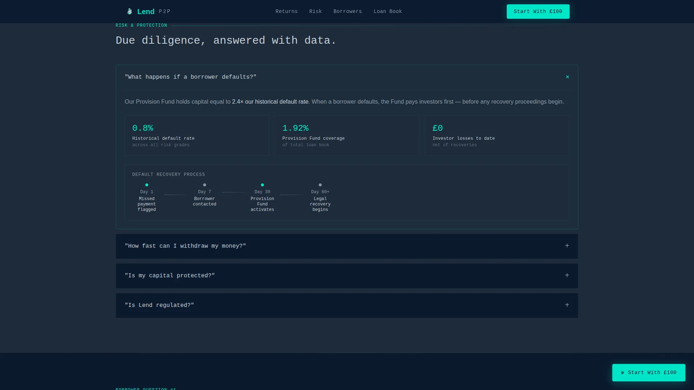Viewport: 694px width, 390px height.
Task: Click the header Start With £100 button
Action: [x=538, y=12]
